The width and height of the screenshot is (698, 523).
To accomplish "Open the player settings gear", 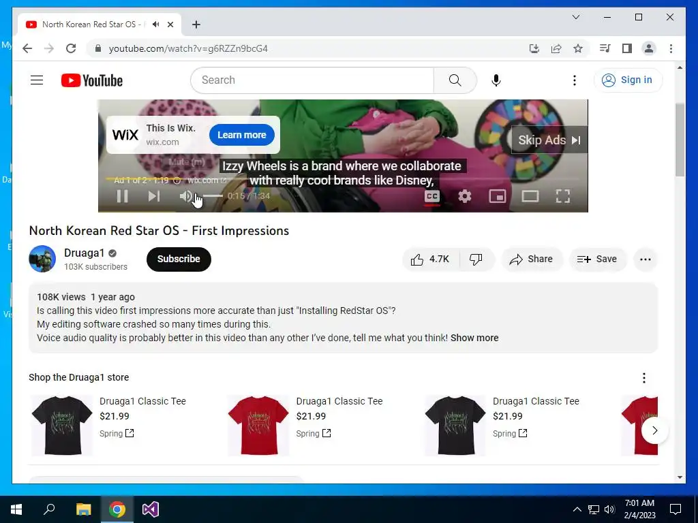I will tap(465, 196).
